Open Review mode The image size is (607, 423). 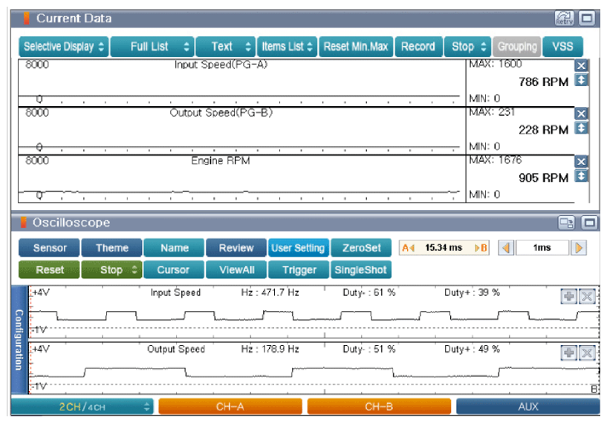tap(236, 248)
